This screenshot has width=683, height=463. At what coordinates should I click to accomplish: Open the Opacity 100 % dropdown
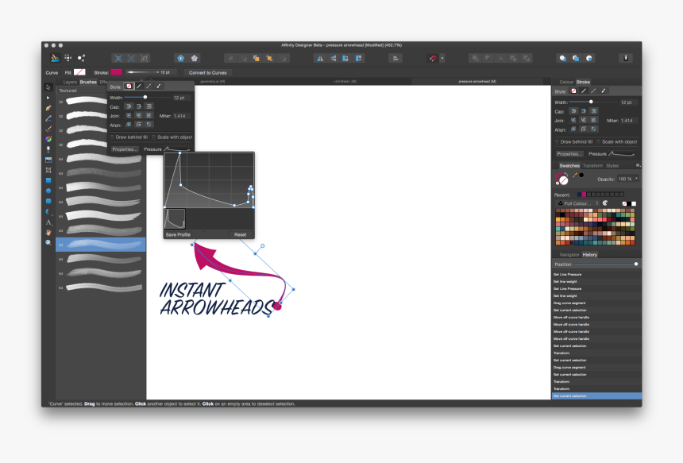pyautogui.click(x=636, y=179)
